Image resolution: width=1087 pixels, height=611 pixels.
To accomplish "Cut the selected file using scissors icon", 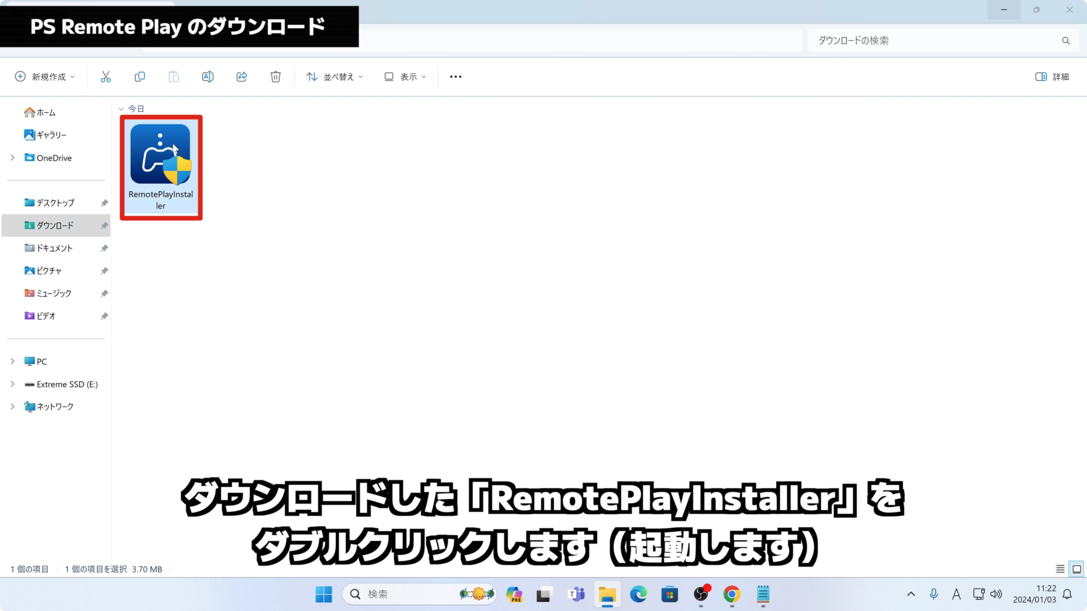I will 105,76.
